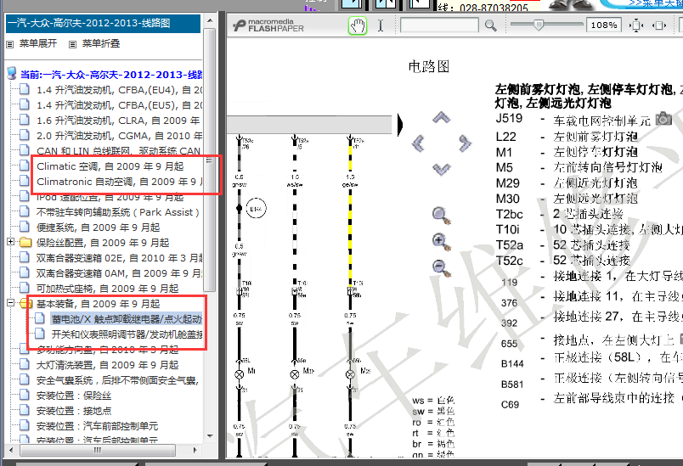Select the FlashPaper hand pan tool

point(358,26)
